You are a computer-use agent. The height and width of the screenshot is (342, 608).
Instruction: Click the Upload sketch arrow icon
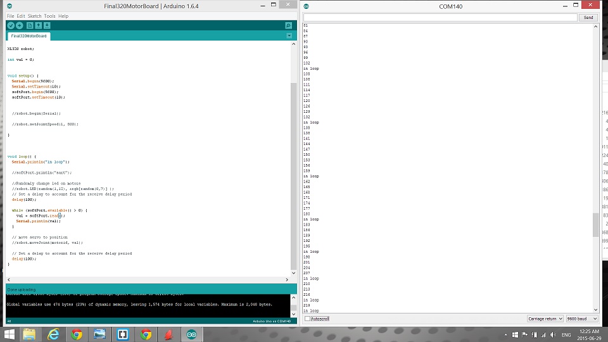[x=20, y=25]
